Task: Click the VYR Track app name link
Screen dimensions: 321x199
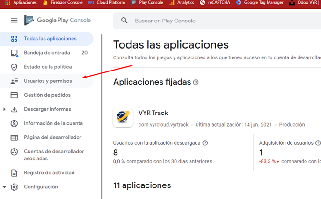Action: tap(153, 113)
